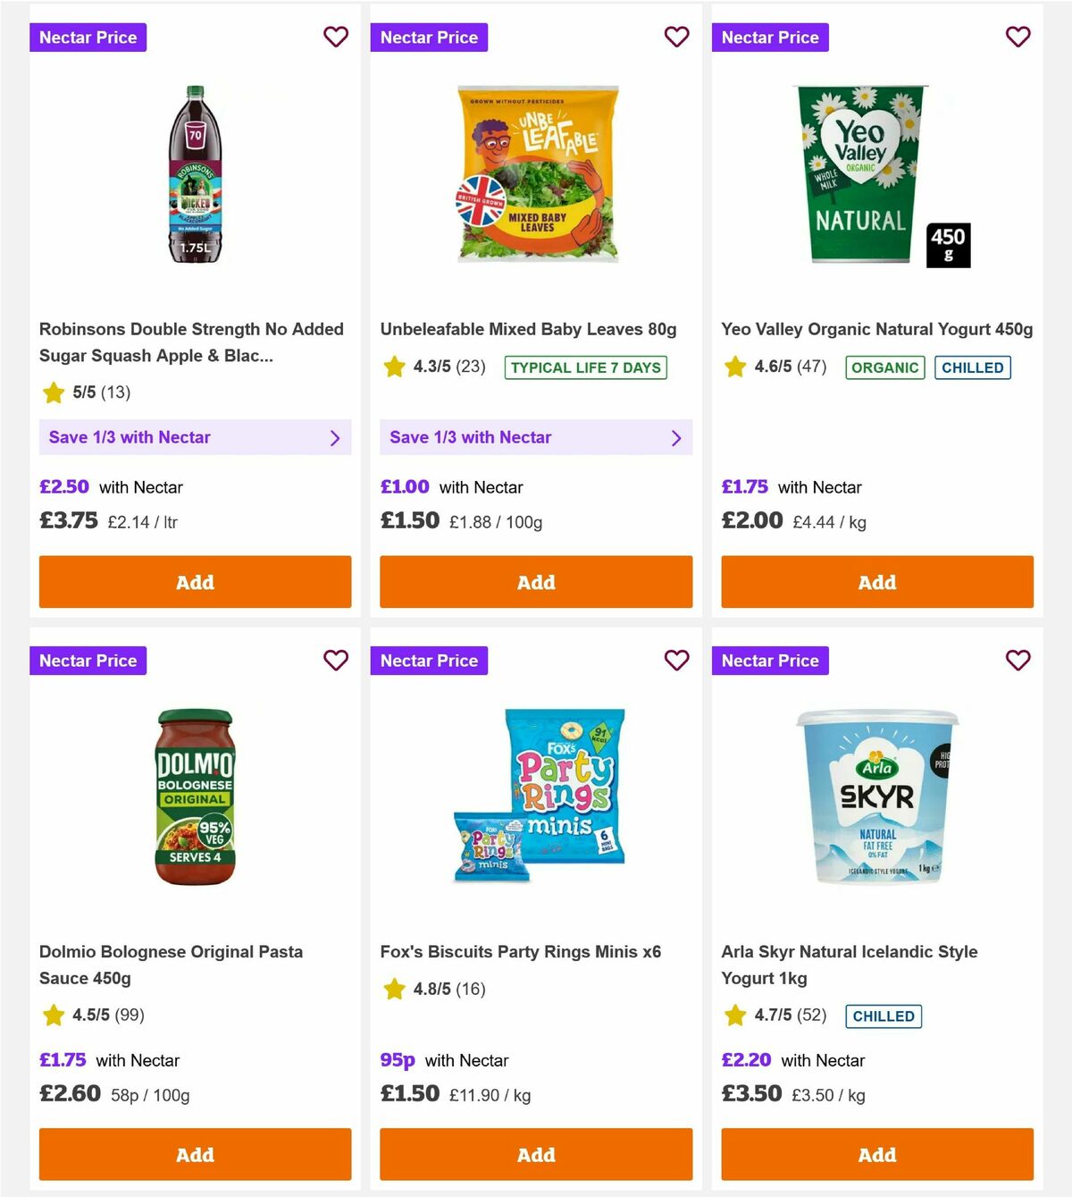Select the ORGANIC tag on Yeo Valley yogurt
Screen dimensions: 1072x1197
coord(884,367)
